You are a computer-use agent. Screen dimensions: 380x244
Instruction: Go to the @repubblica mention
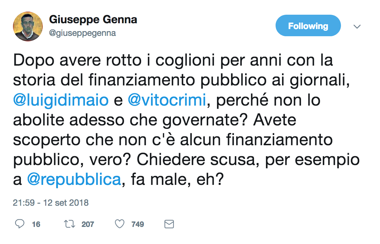(74, 179)
